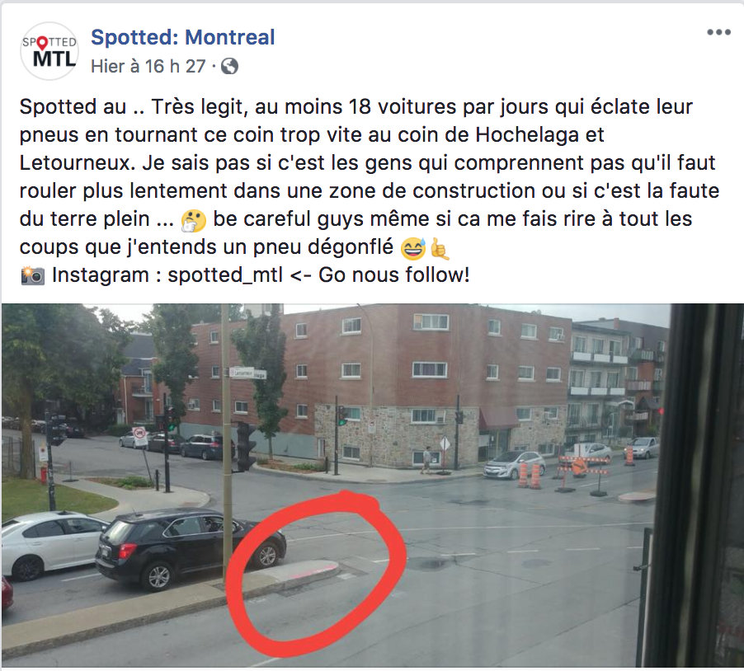Click the camera emoji before Instagram
Image resolution: width=744 pixels, height=671 pixels.
coord(33,276)
